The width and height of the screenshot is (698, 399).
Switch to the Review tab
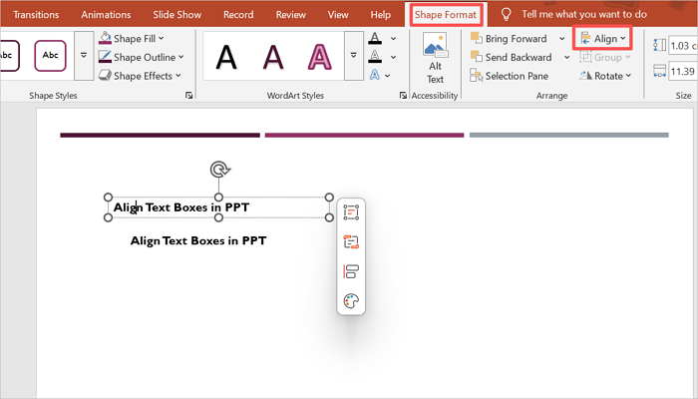click(291, 15)
